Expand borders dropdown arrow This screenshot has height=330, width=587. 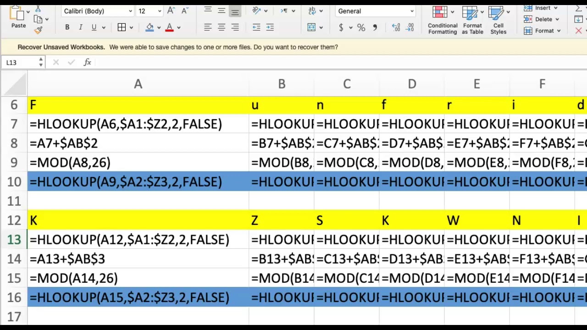point(131,28)
